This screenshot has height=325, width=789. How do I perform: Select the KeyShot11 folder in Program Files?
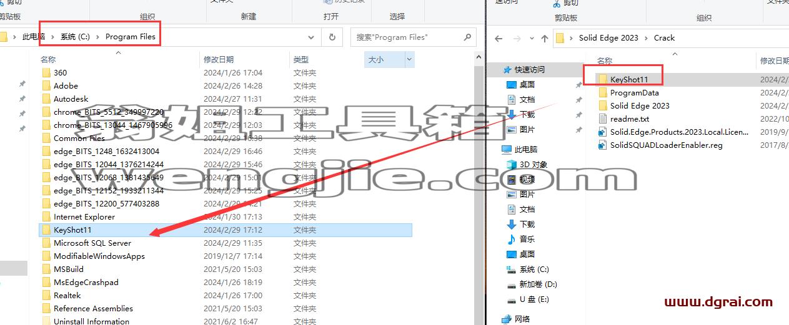click(225, 230)
